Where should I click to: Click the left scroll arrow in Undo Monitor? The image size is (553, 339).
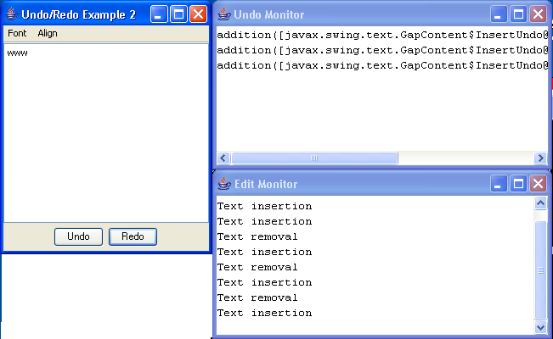[223, 158]
